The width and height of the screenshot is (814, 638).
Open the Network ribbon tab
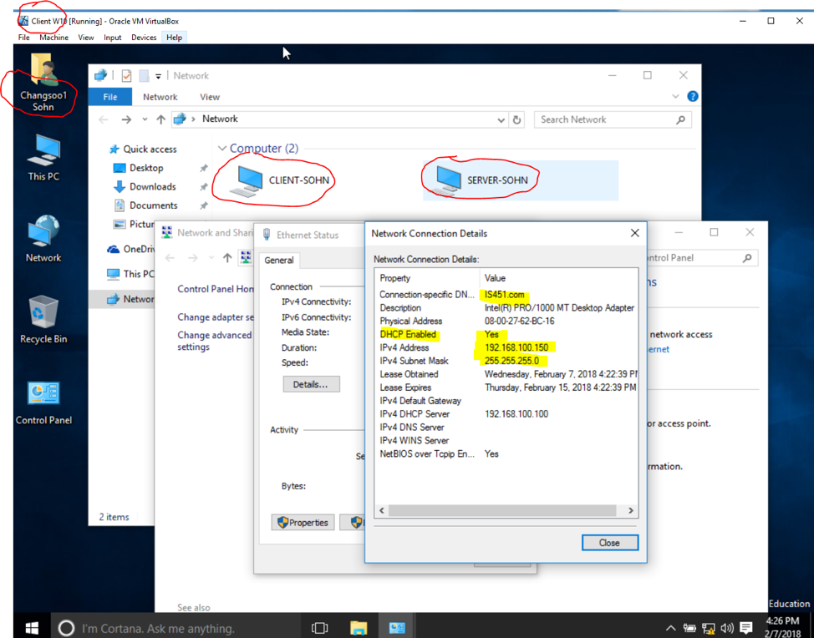[160, 97]
